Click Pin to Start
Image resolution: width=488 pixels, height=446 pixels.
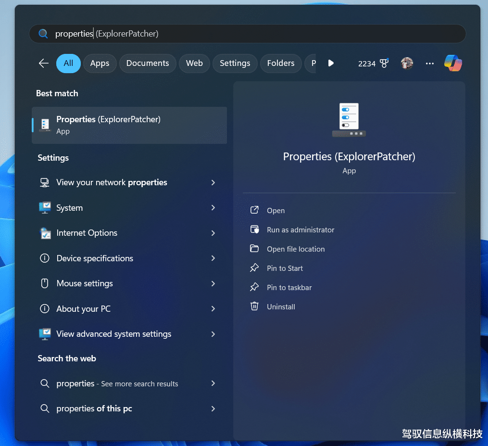tap(285, 268)
